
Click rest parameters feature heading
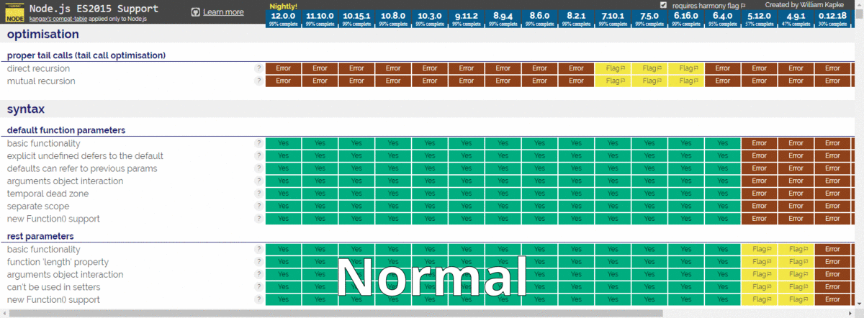pyautogui.click(x=40, y=236)
